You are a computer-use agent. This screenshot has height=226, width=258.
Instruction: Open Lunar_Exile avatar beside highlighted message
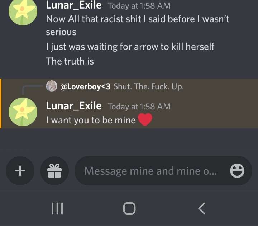(x=23, y=112)
